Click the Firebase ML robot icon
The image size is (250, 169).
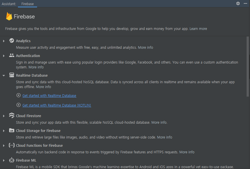click(x=12, y=160)
